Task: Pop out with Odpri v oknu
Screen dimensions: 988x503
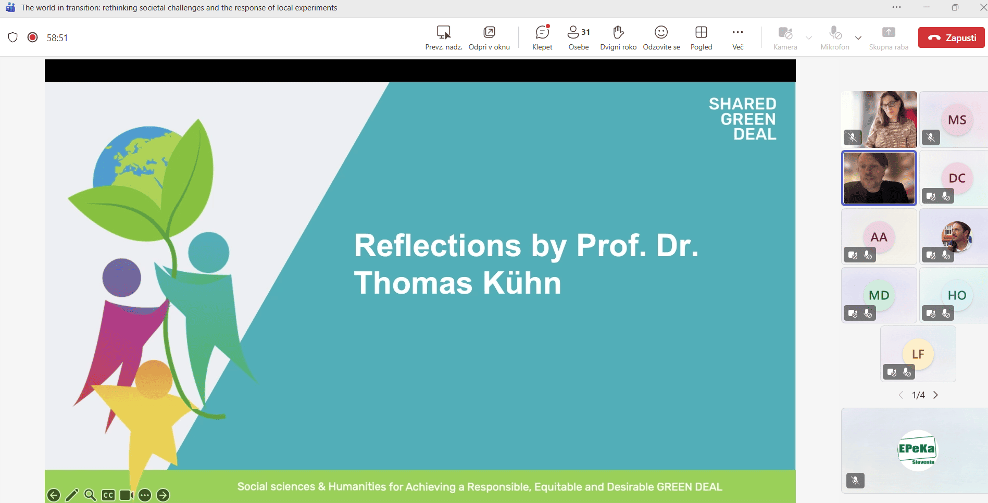Action: pyautogui.click(x=489, y=37)
